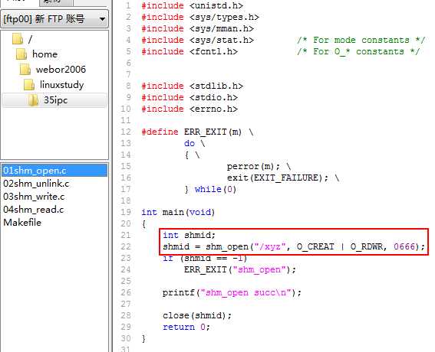The image size is (435, 352).
Task: Select the root '/' folder
Action: [x=30, y=39]
